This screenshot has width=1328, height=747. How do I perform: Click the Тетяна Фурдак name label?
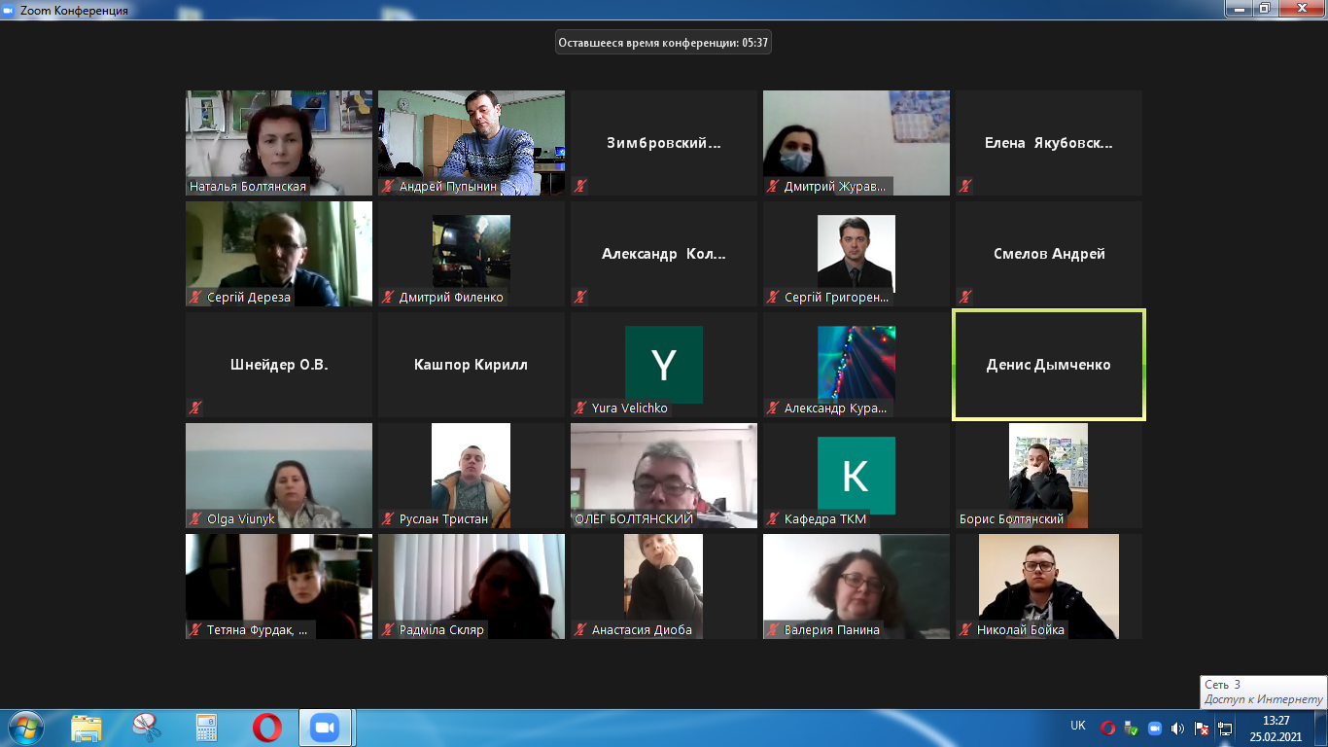(x=257, y=629)
